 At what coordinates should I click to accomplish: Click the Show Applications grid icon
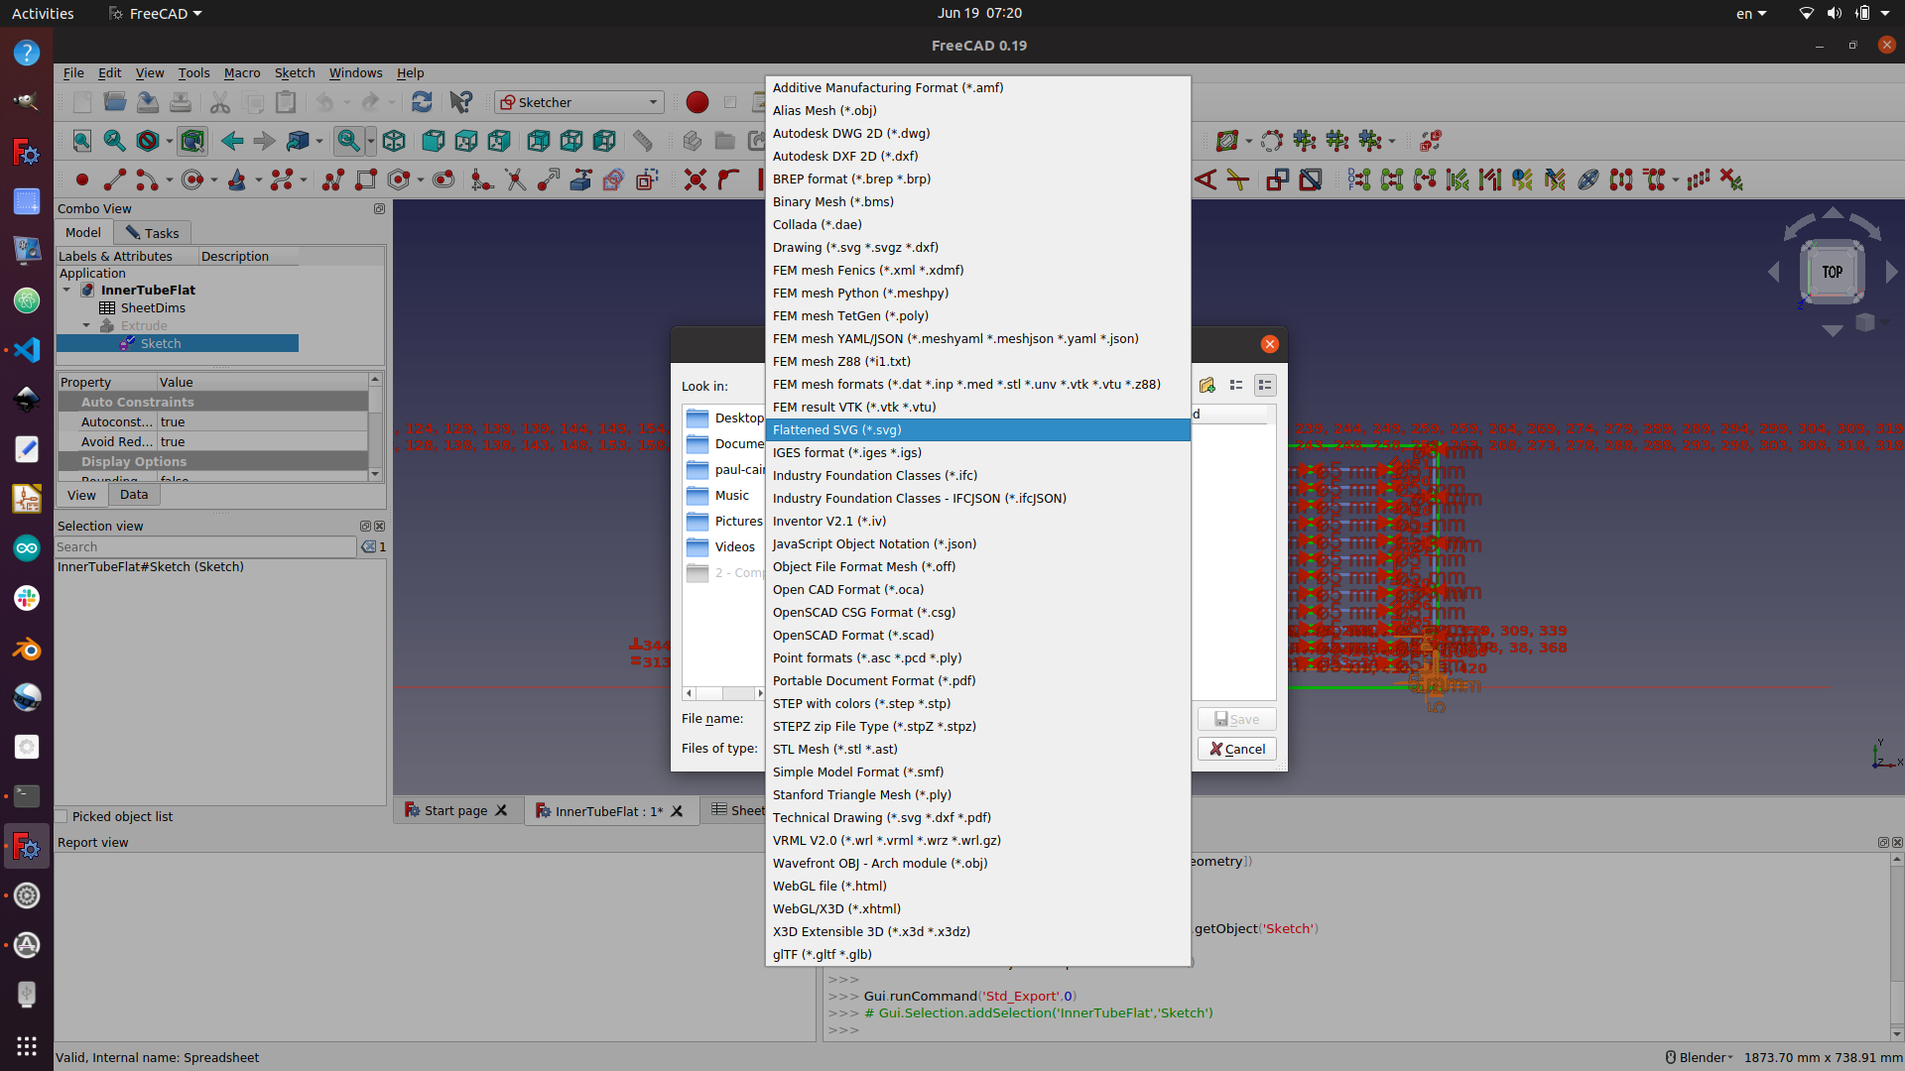pyautogui.click(x=27, y=1045)
